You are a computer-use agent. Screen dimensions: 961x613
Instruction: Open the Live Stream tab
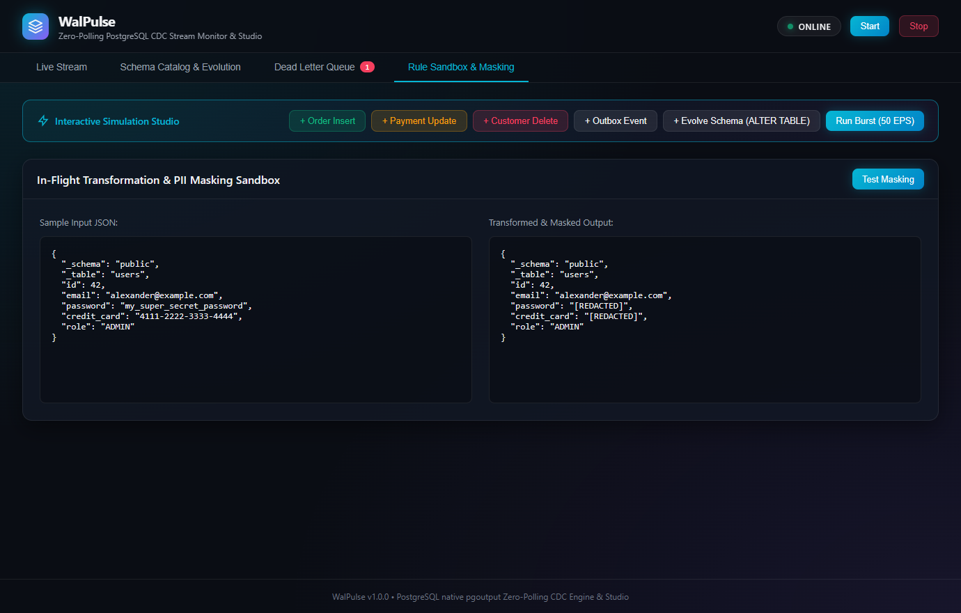pyautogui.click(x=61, y=67)
